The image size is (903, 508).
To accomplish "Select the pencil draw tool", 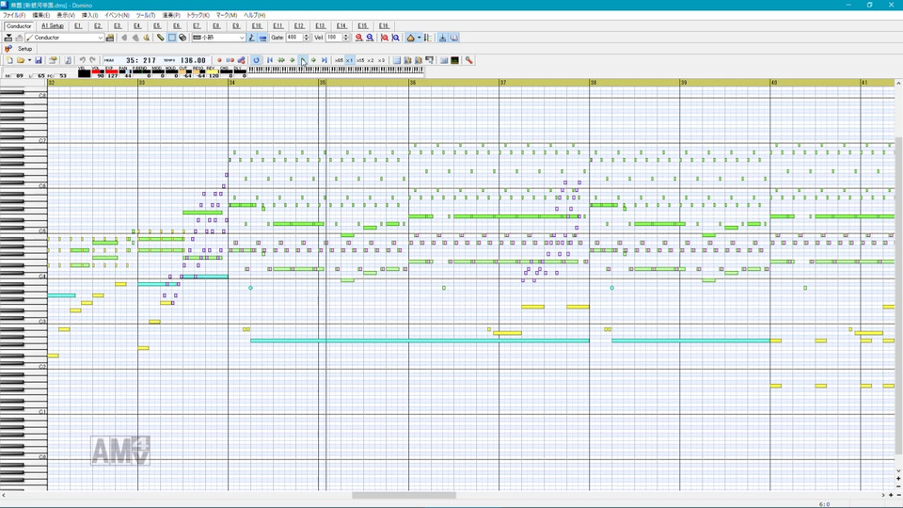I will click(161, 38).
